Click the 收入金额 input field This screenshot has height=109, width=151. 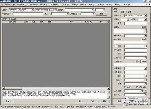point(135,50)
